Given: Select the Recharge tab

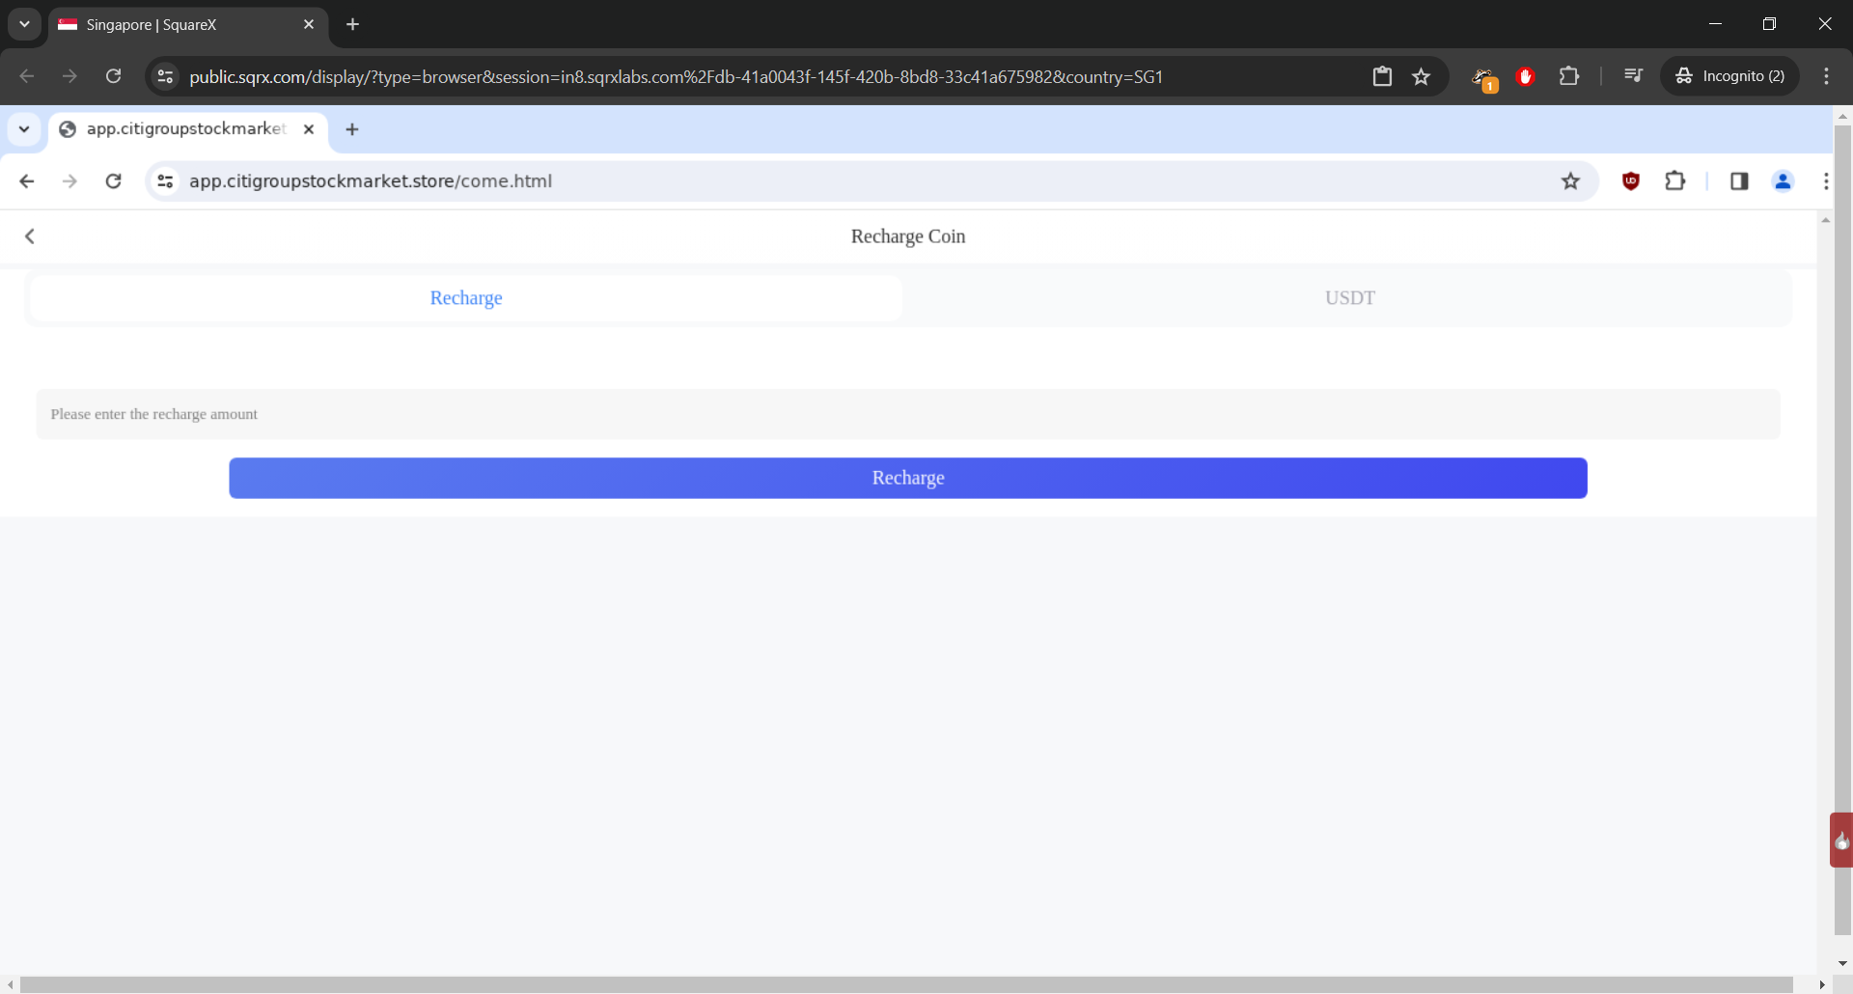Looking at the screenshot, I should [466, 298].
